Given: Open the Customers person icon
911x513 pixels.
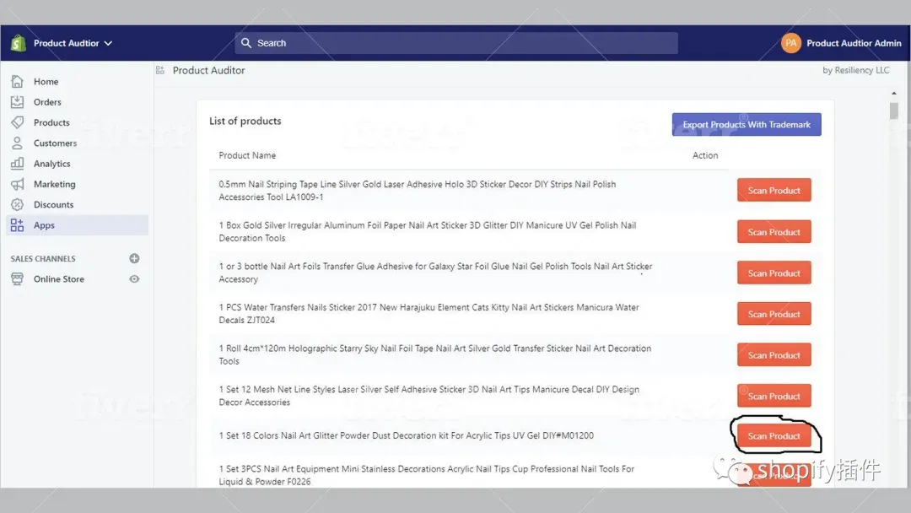Looking at the screenshot, I should (x=18, y=143).
